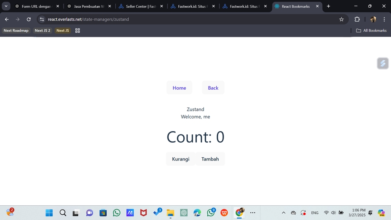
Task: Open File Explorer from taskbar
Action: tap(170, 213)
